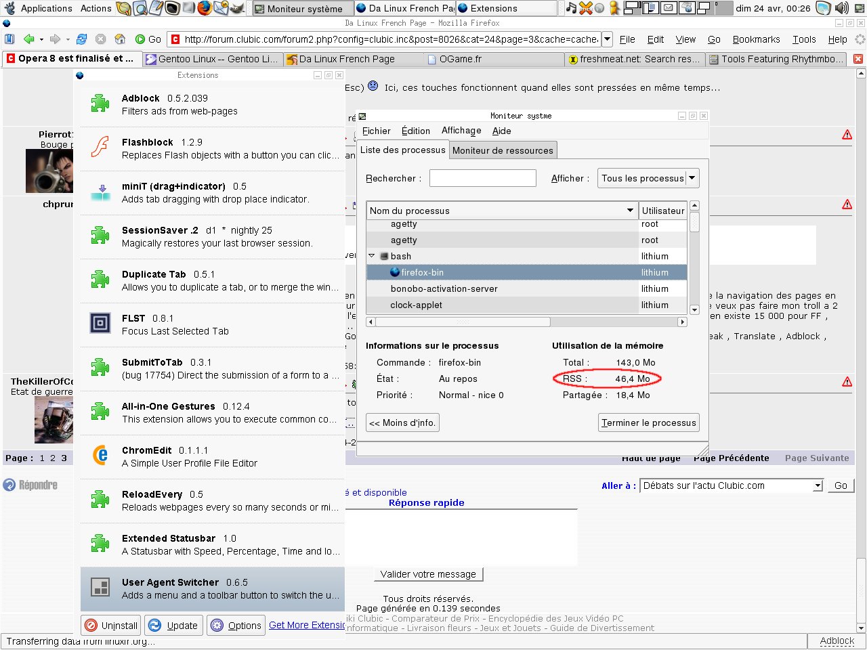Sort by Nom du processus column header arrow

[x=631, y=211]
